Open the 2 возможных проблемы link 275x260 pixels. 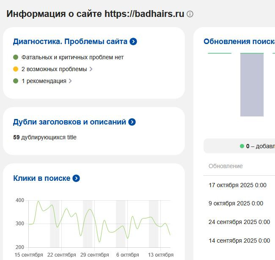(54, 69)
